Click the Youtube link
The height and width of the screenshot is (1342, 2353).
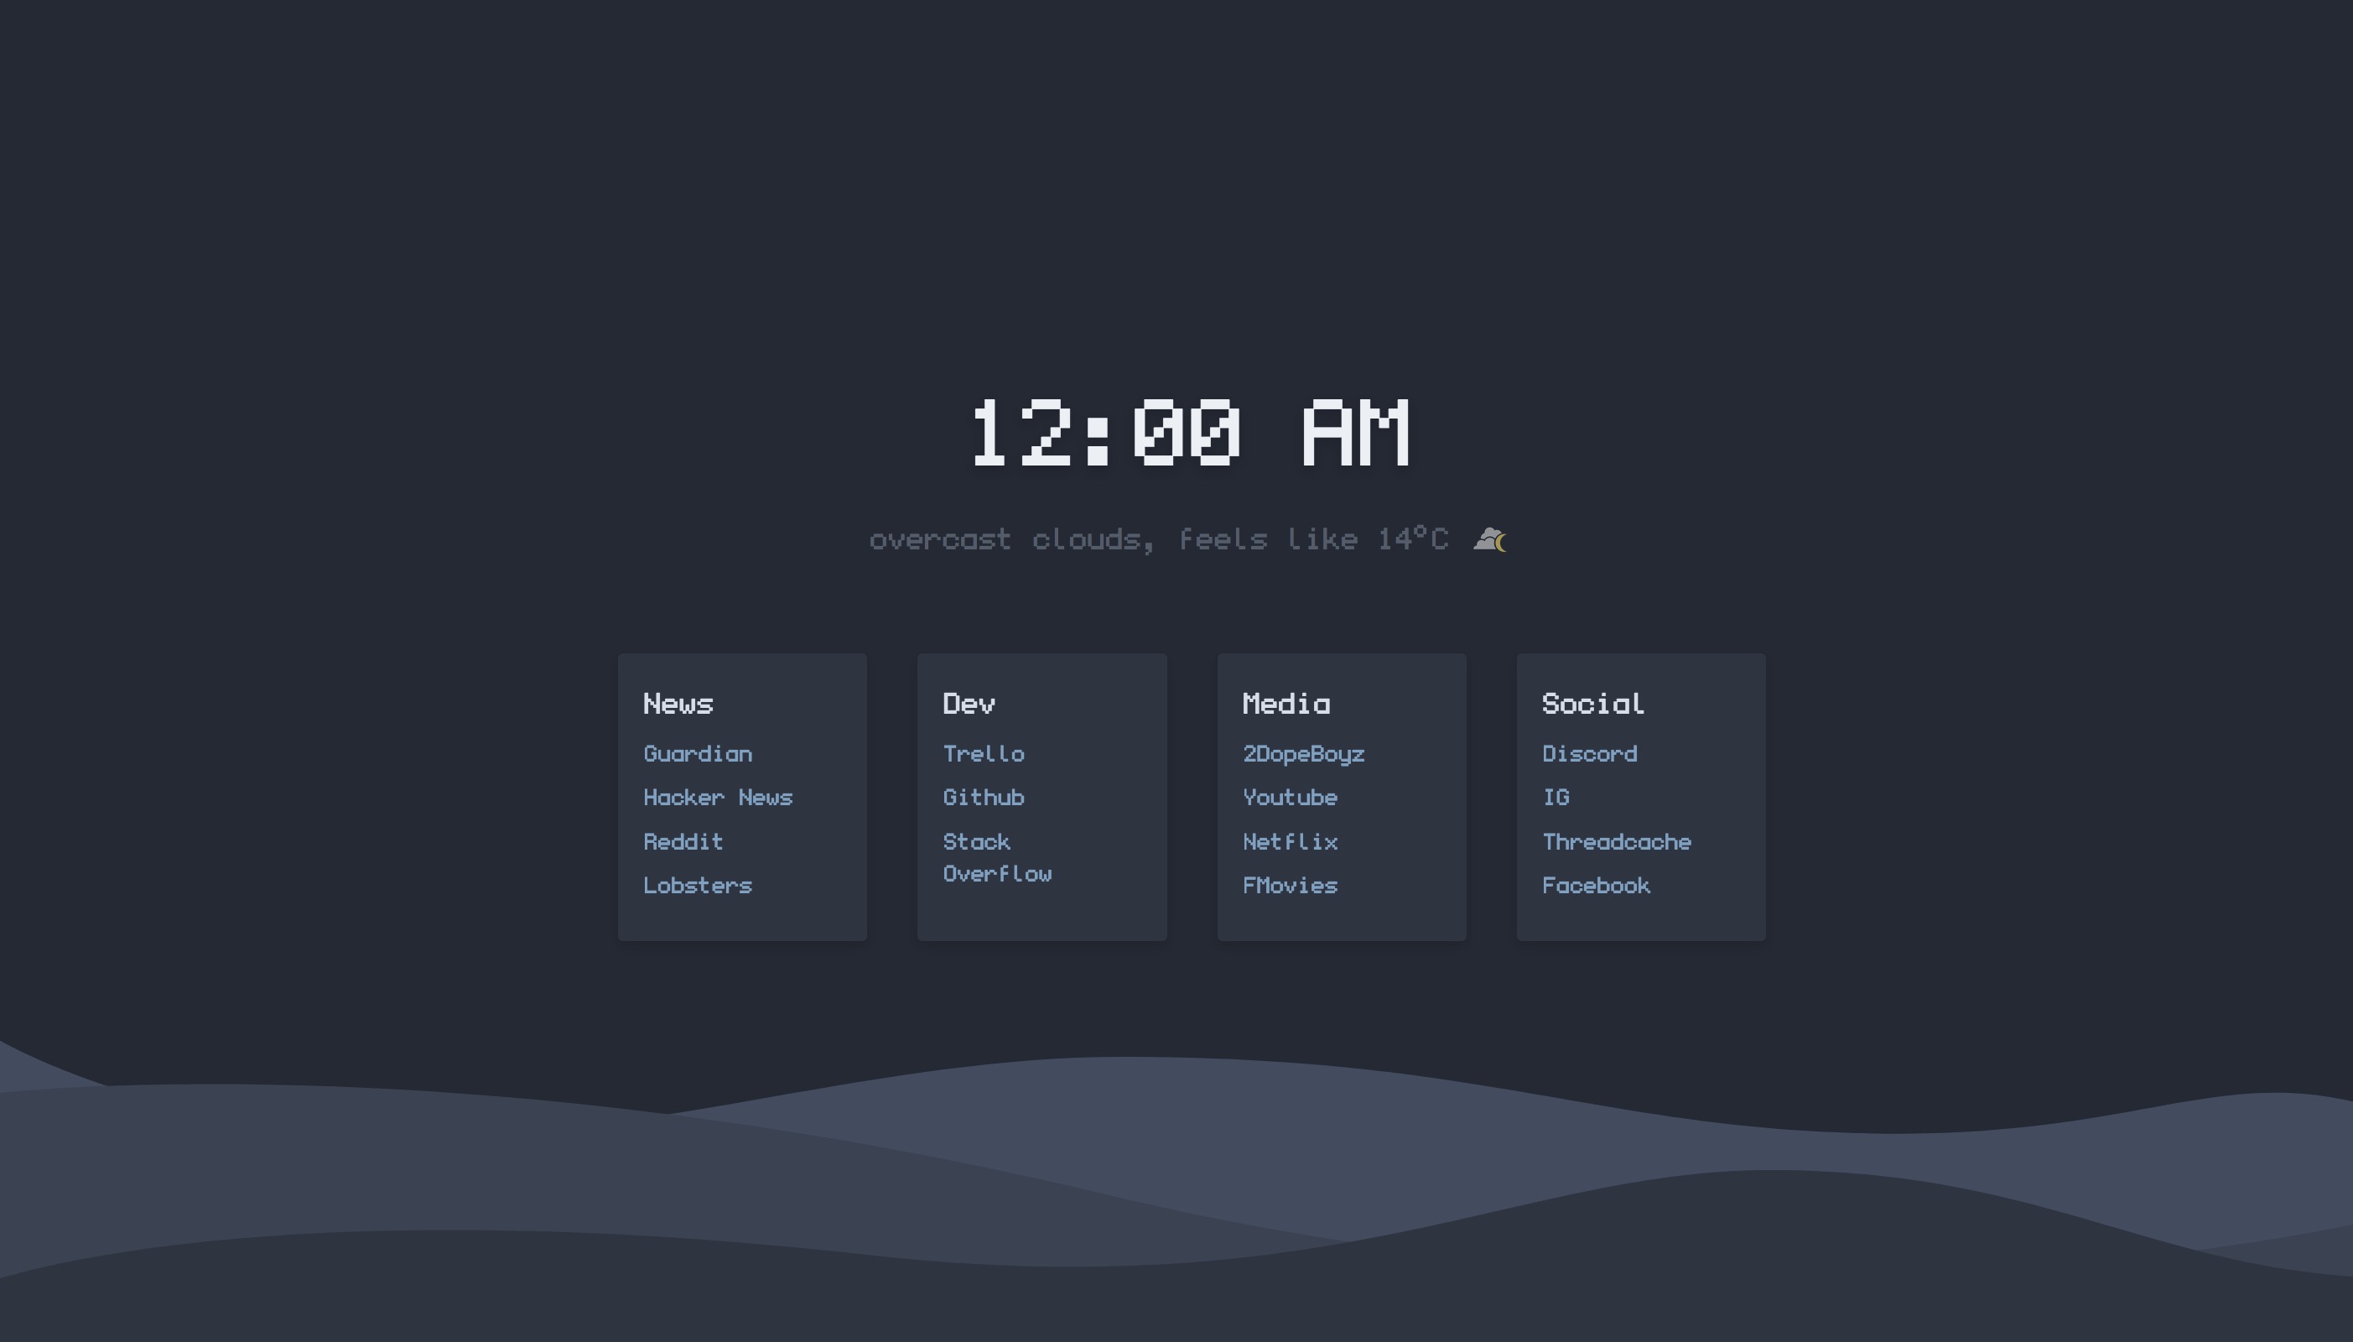pos(1290,795)
